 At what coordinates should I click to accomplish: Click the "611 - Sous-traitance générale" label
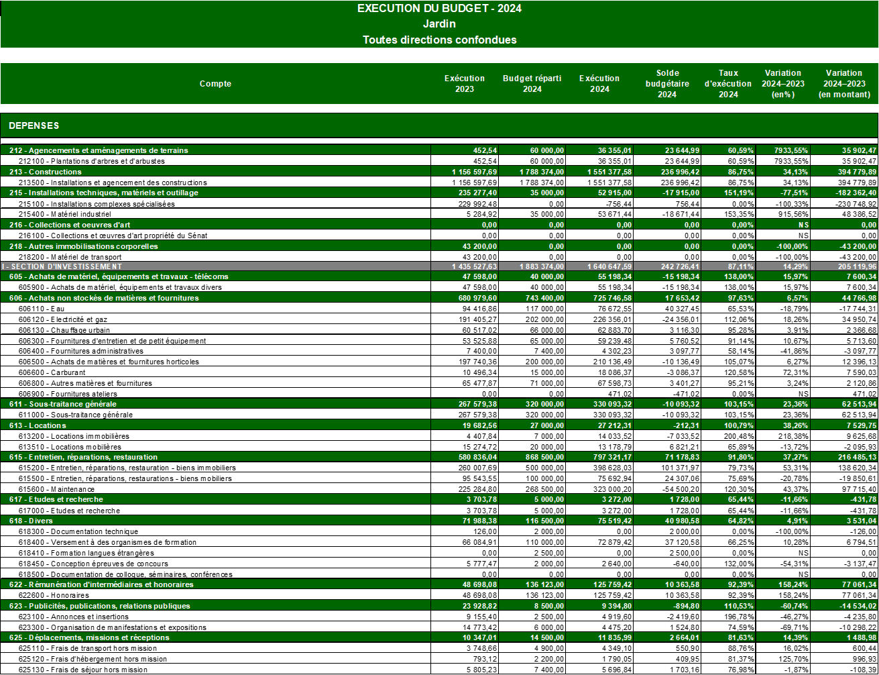pyautogui.click(x=63, y=404)
